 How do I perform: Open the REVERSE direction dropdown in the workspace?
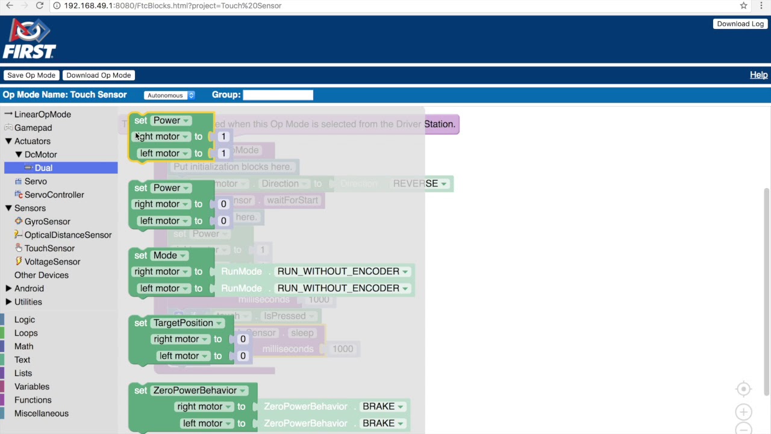420,184
